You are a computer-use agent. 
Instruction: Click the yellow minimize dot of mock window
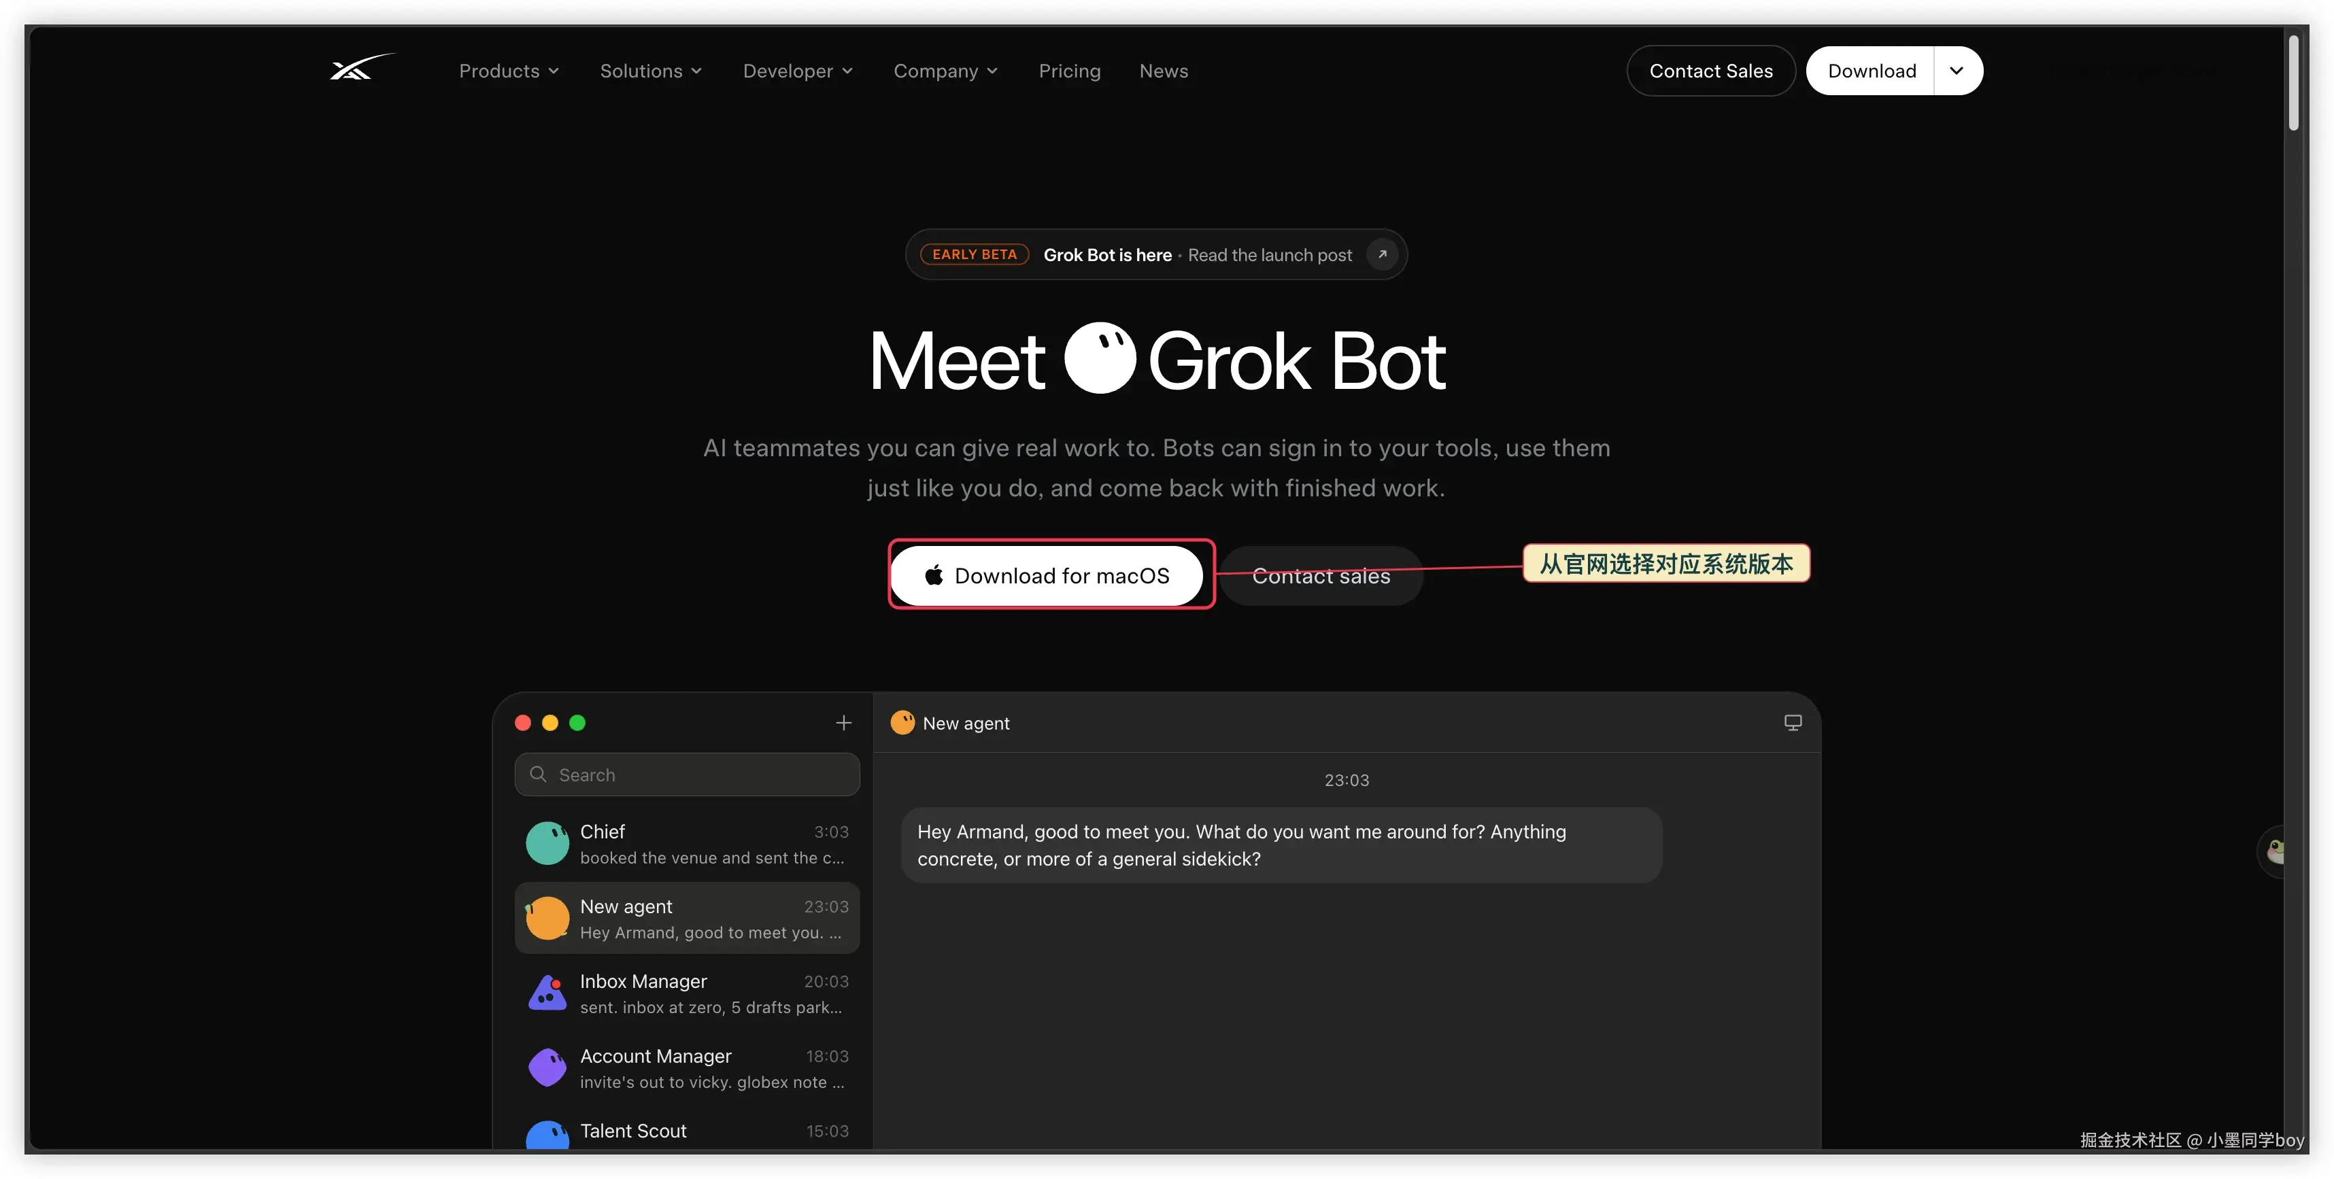[550, 723]
